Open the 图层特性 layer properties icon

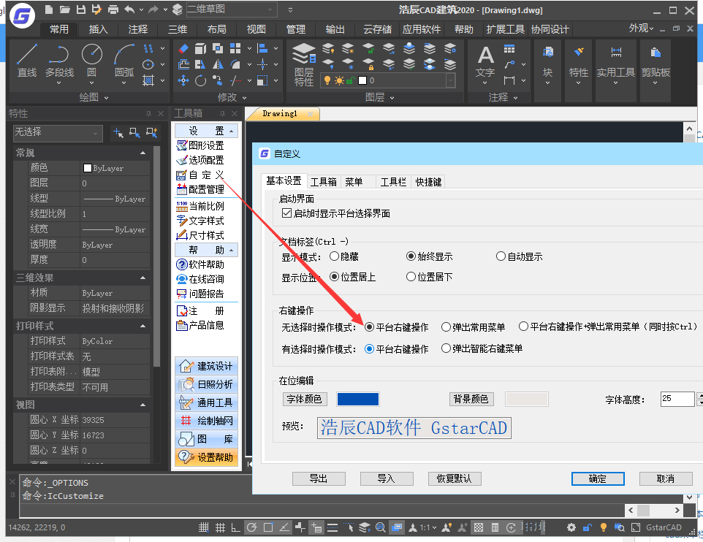304,64
